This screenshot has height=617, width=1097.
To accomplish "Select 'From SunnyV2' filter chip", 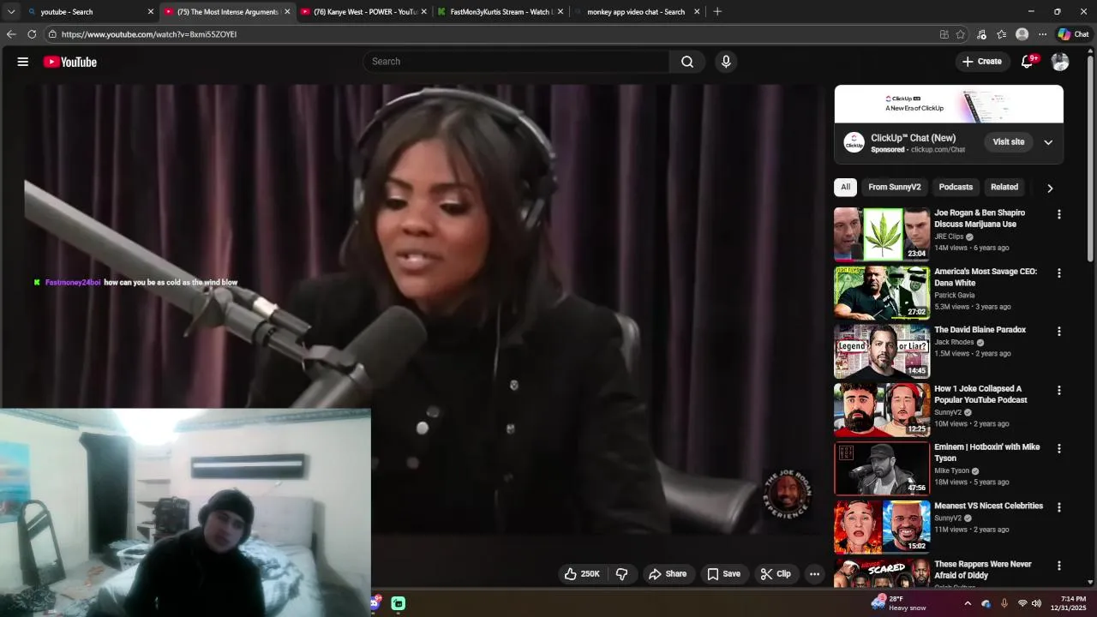I will [x=895, y=187].
